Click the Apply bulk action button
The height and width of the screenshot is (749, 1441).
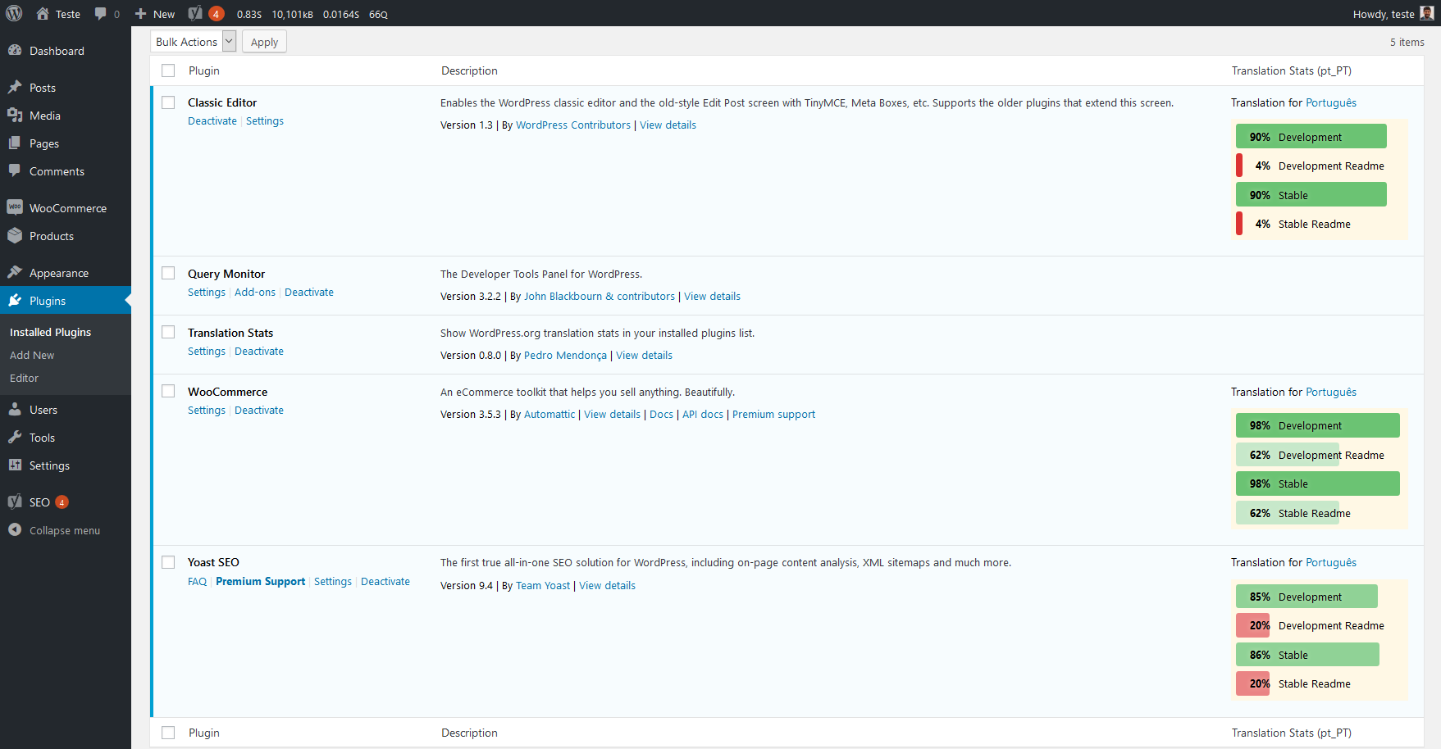pyautogui.click(x=264, y=42)
